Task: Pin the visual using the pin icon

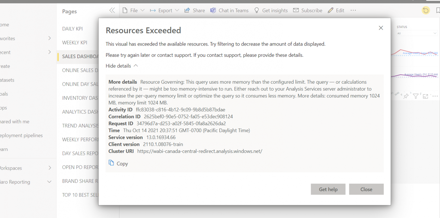Action: (406, 96)
